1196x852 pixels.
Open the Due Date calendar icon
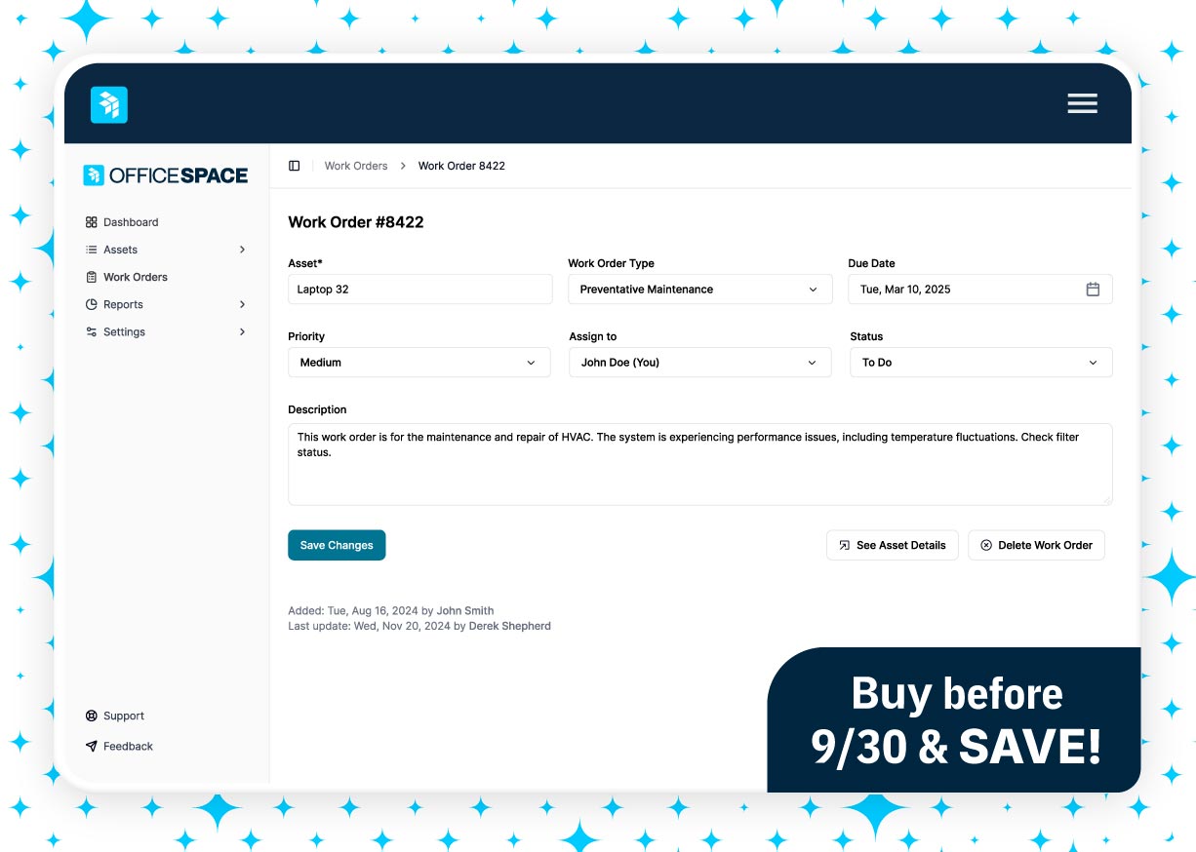1093,290
